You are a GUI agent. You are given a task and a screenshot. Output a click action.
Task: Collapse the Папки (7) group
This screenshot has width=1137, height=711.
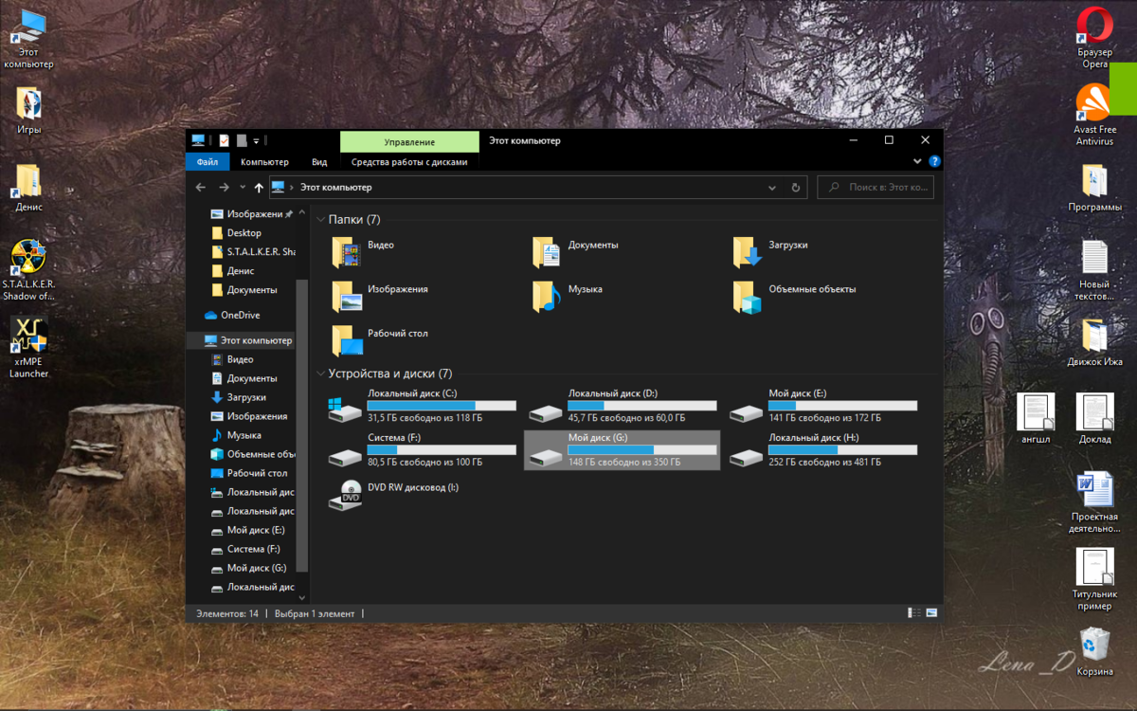click(x=322, y=220)
